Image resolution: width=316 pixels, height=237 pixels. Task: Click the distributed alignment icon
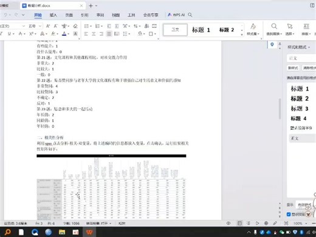117,34
